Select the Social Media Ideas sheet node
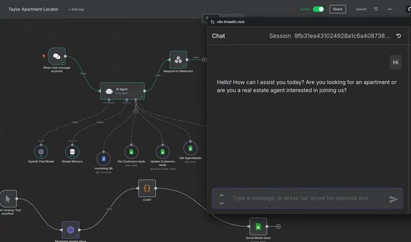The height and width of the screenshot is (242, 411). point(258,226)
